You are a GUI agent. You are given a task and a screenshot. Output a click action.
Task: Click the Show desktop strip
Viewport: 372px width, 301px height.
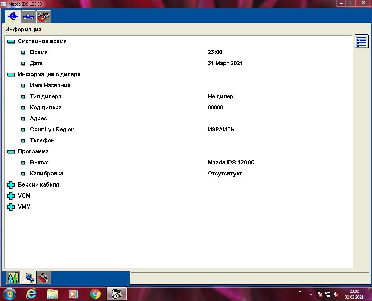[370, 294]
